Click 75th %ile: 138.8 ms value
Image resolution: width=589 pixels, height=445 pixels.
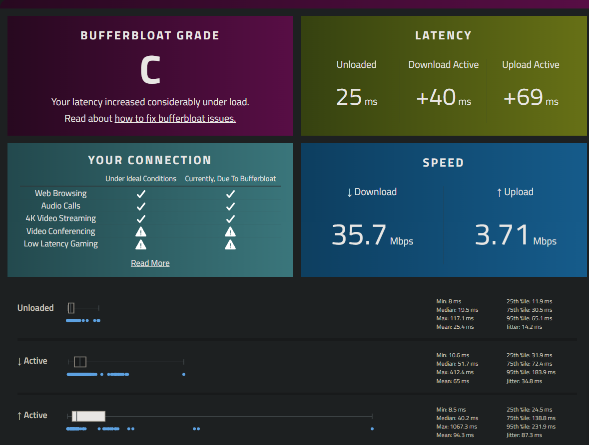tap(531, 418)
